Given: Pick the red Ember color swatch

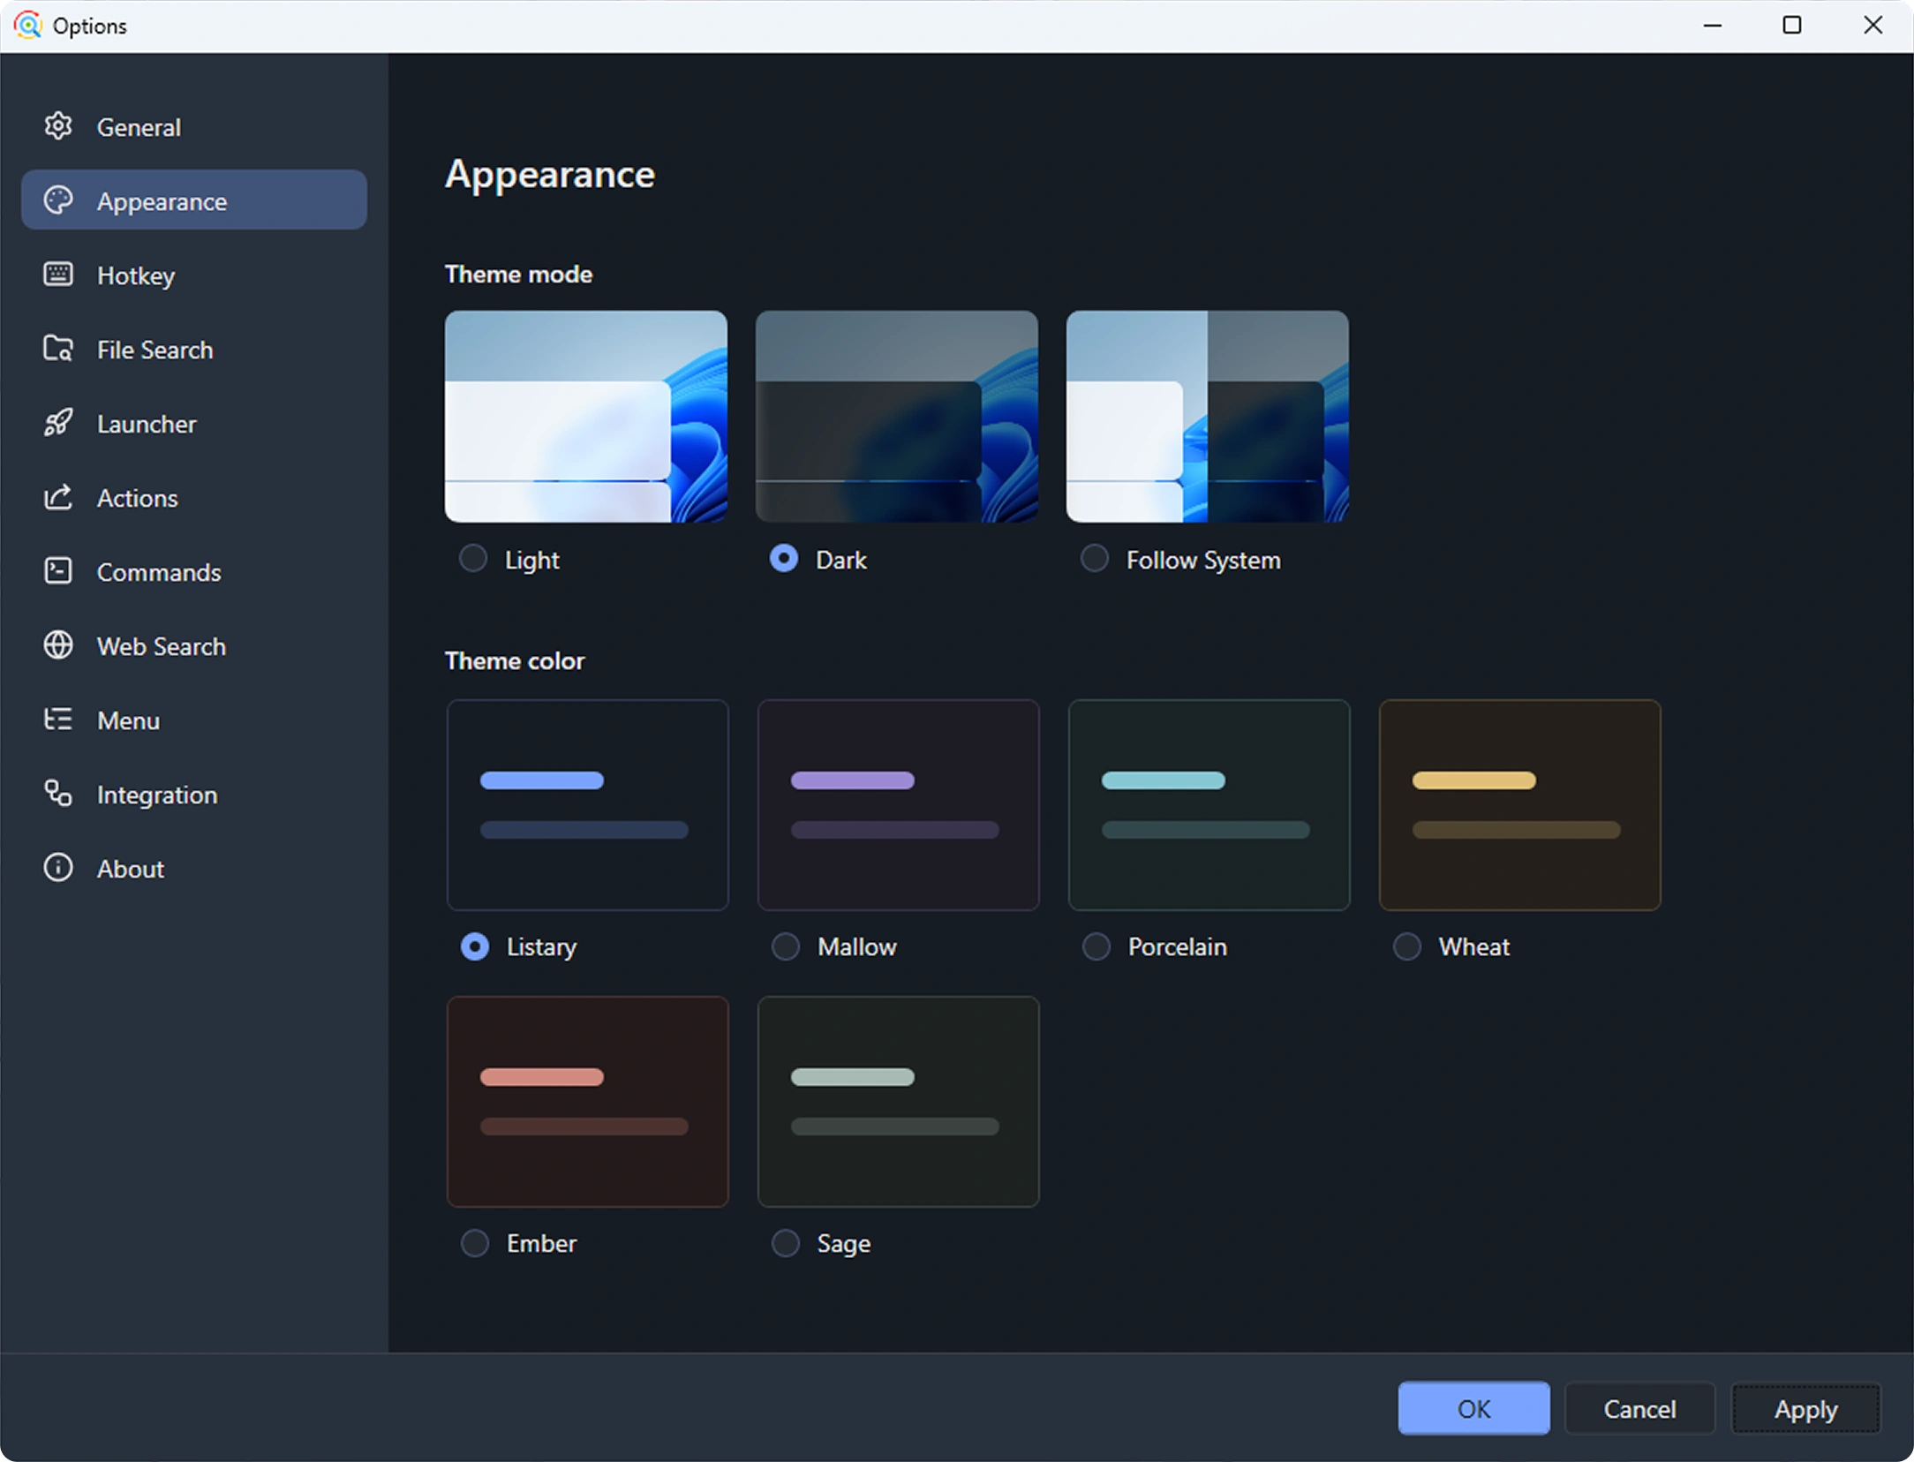Looking at the screenshot, I should tap(588, 1102).
